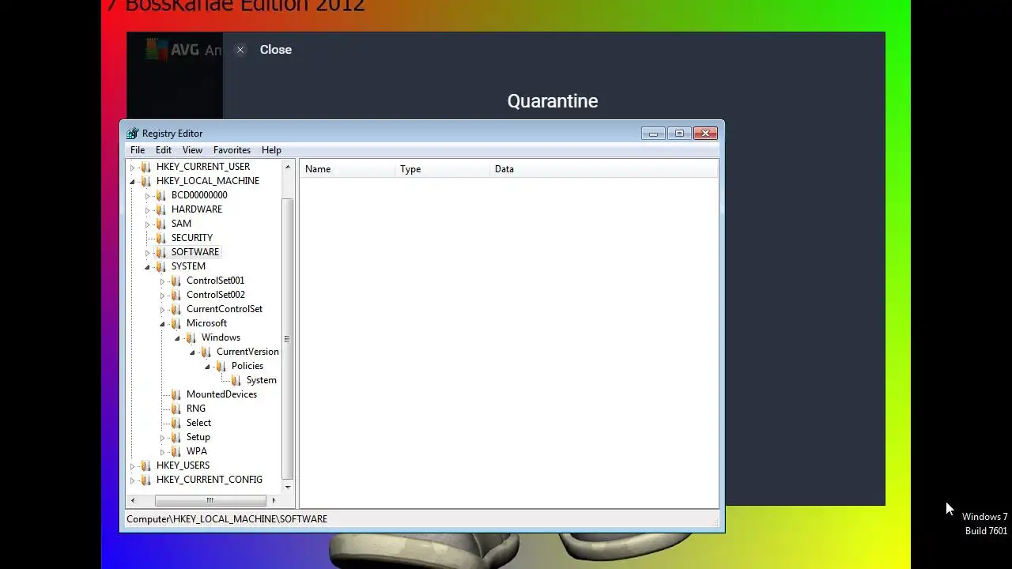The width and height of the screenshot is (1012, 569).
Task: Click the WPA key folder icon
Action: click(176, 451)
